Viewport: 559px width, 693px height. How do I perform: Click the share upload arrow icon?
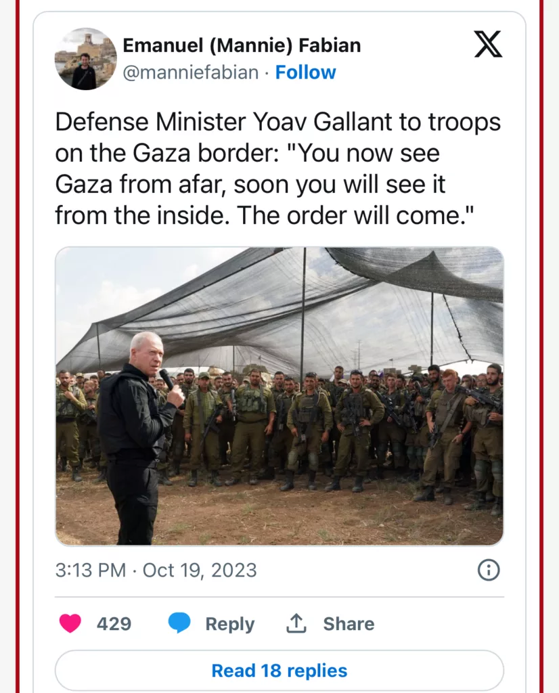coord(296,623)
